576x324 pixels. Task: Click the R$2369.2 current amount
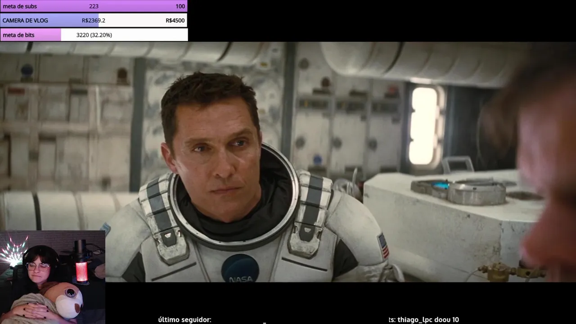click(94, 20)
